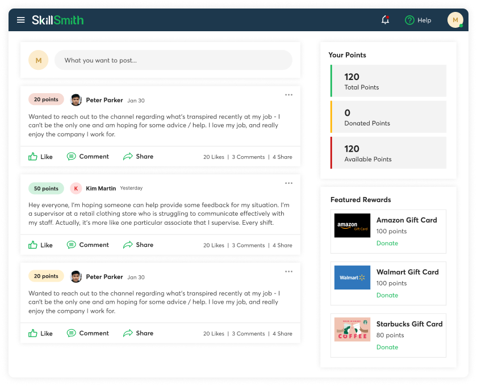Click the red 20 points badge on the first post
The image size is (477, 386).
pos(46,99)
